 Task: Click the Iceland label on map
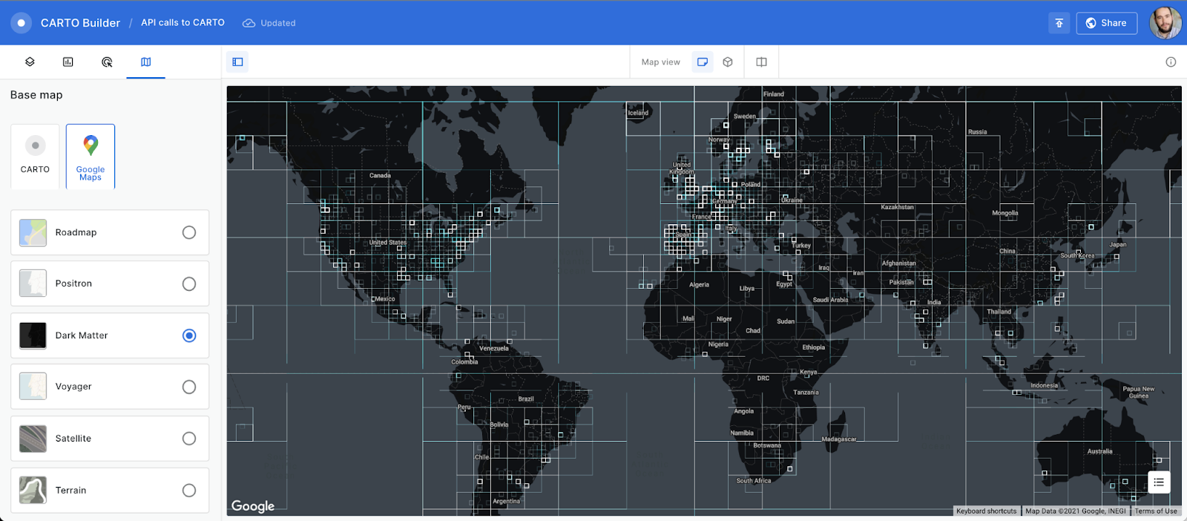point(638,113)
